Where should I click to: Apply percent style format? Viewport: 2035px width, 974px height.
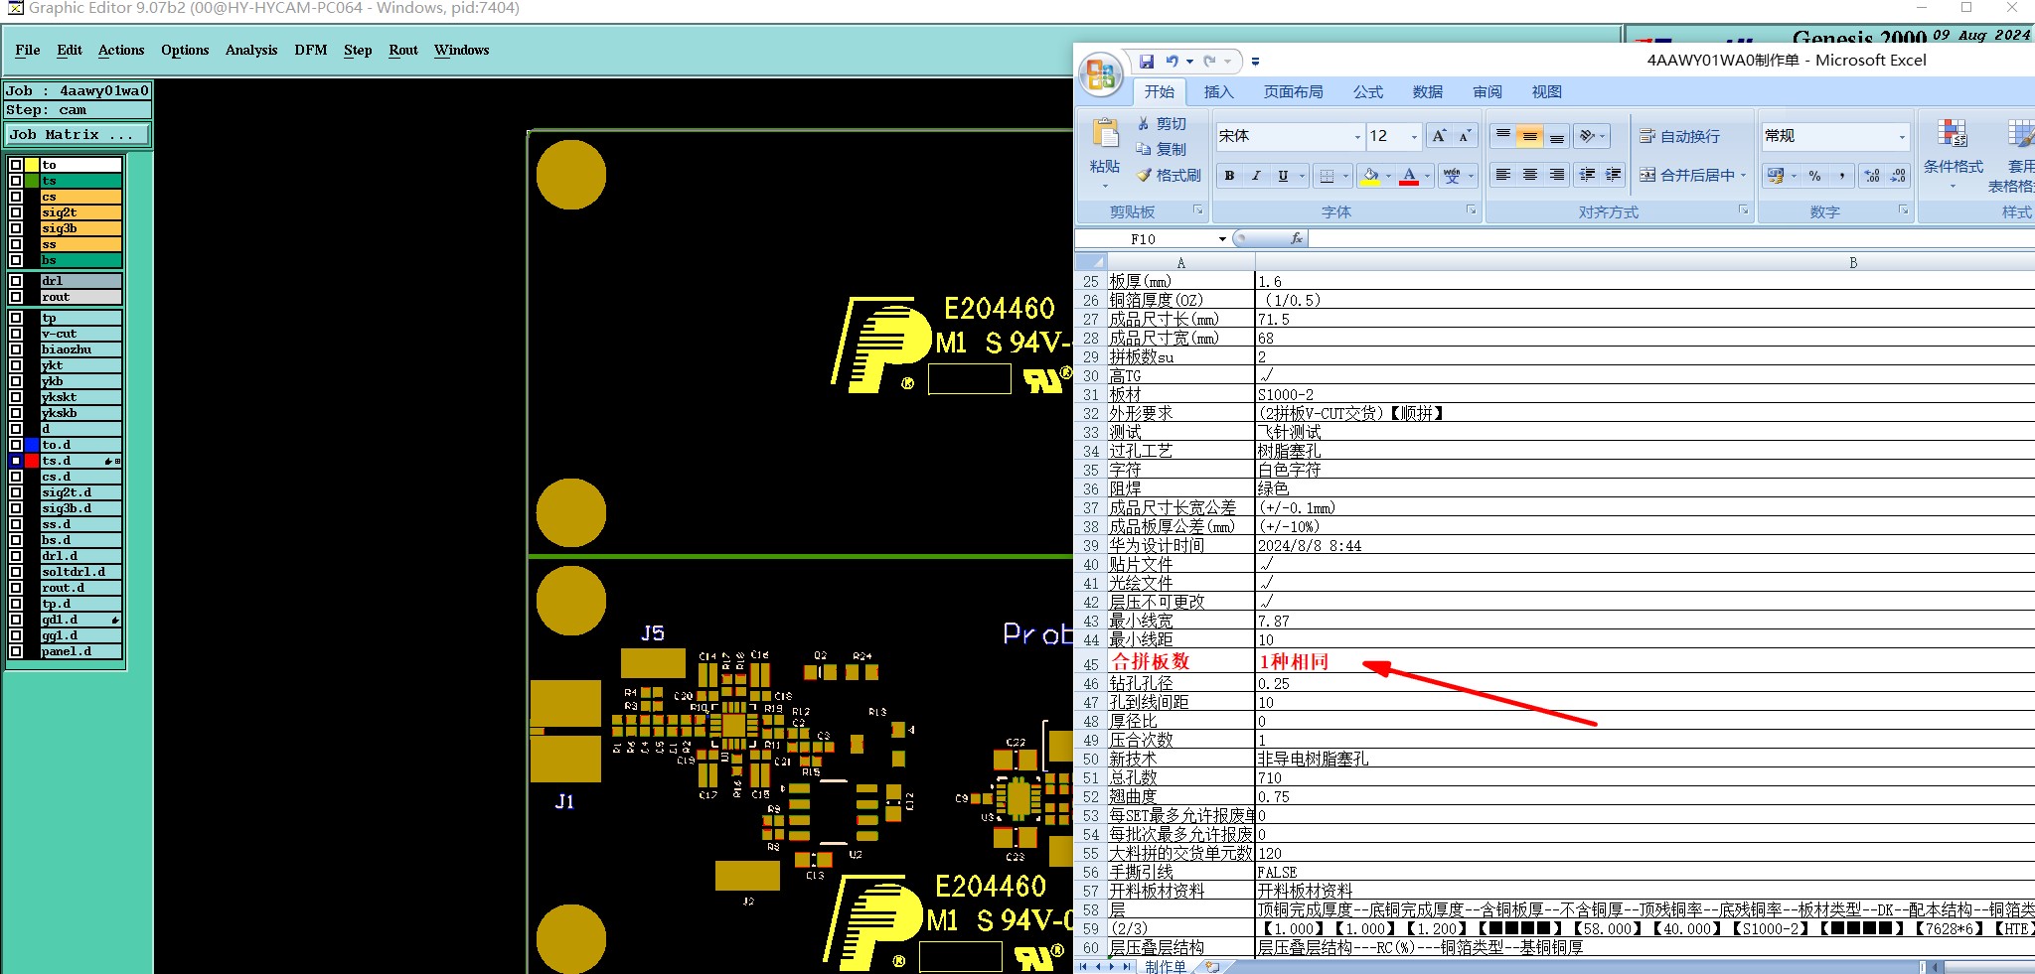click(1815, 176)
